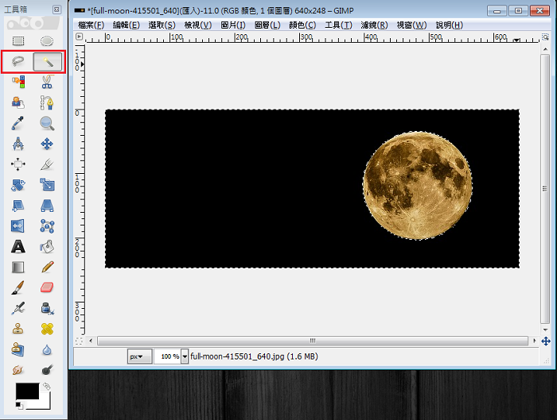Open the 說明(H) menu
The width and height of the screenshot is (557, 420).
pos(450,25)
